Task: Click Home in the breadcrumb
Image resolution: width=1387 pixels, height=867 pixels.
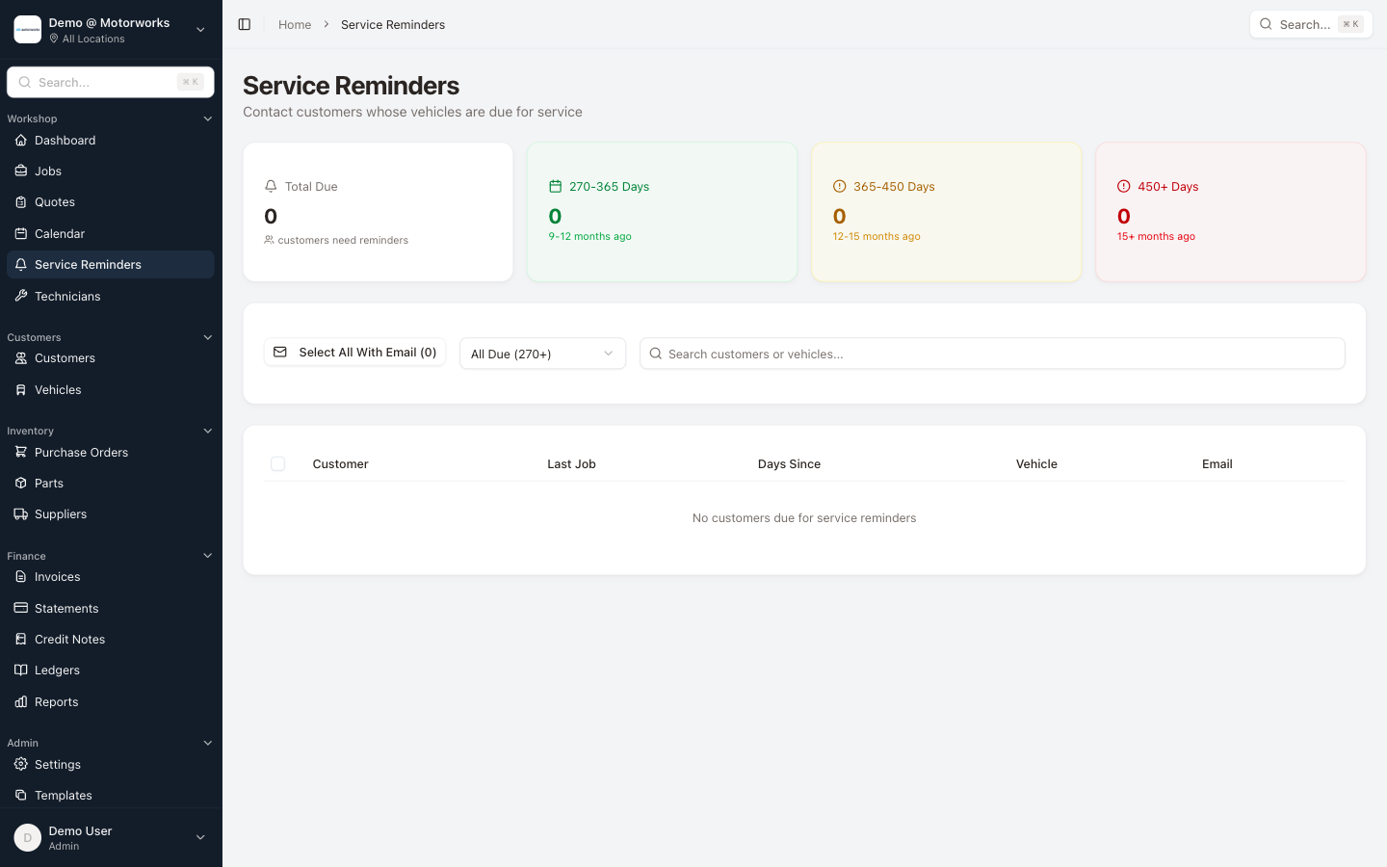Action: pos(294,24)
